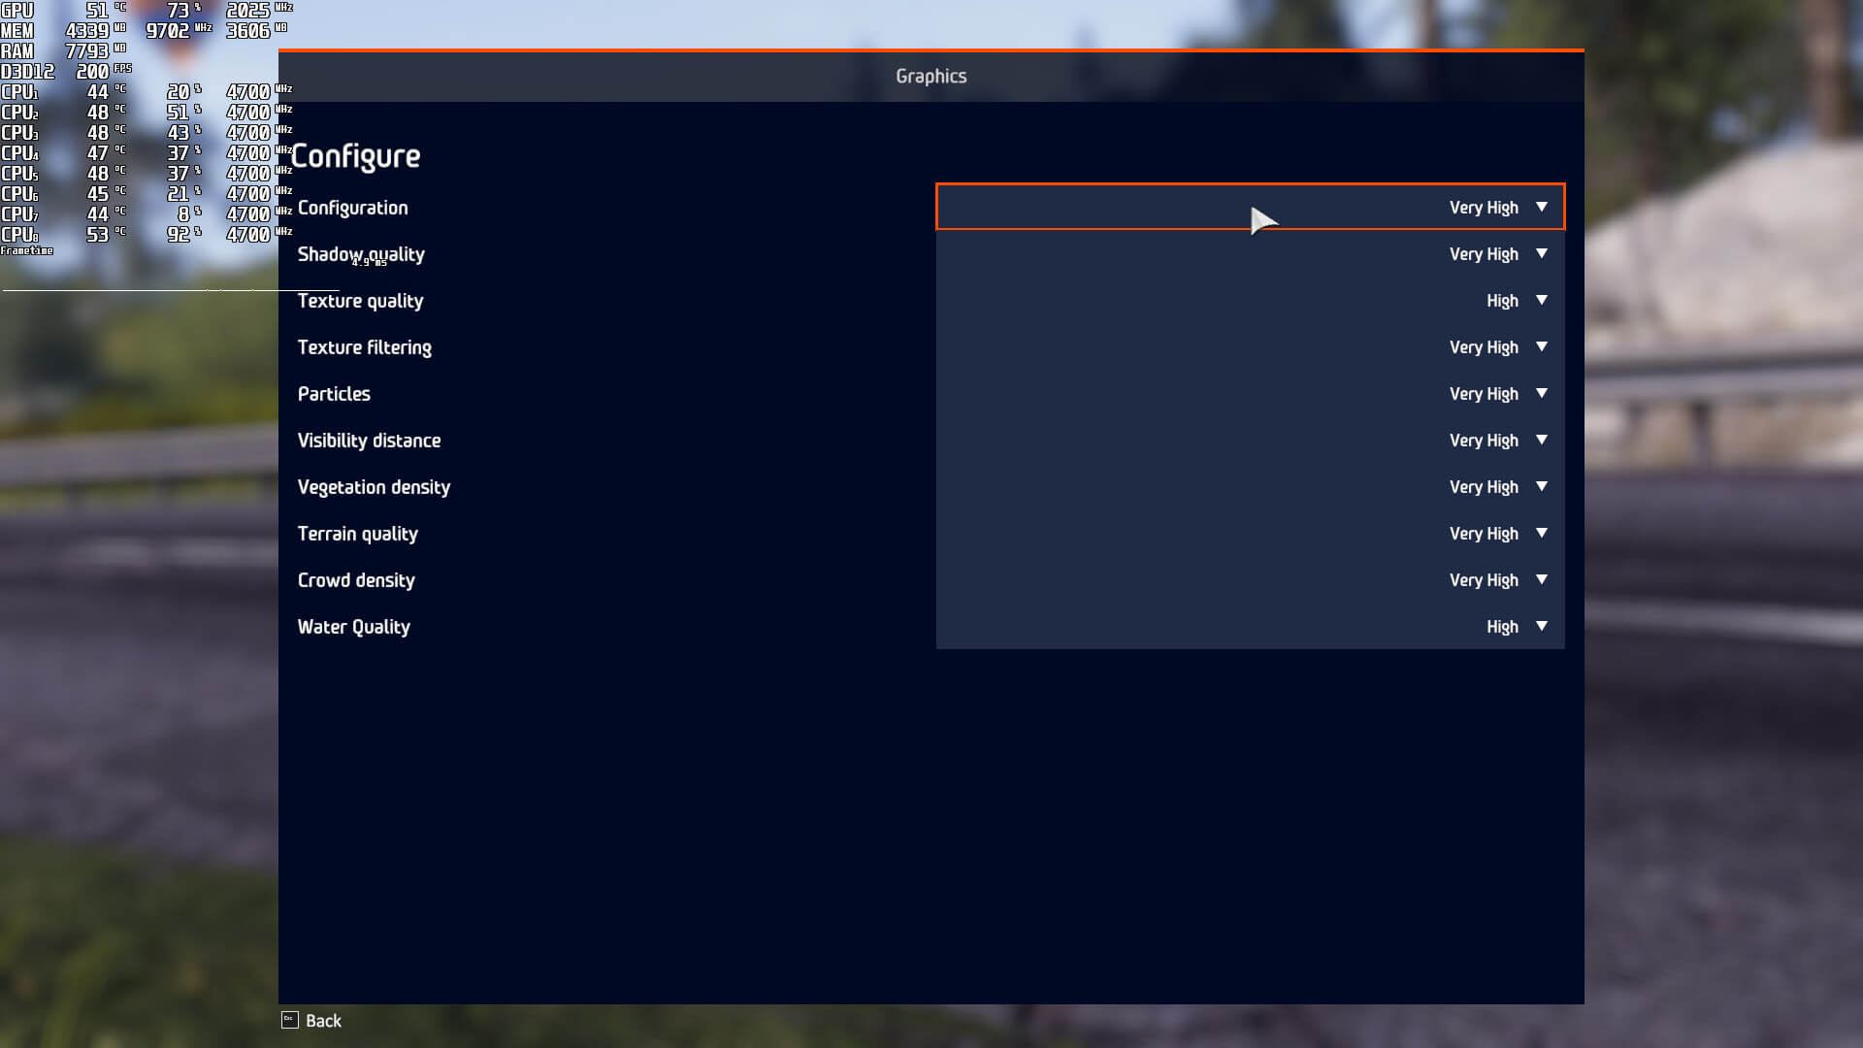This screenshot has width=1863, height=1048.
Task: Click the Esc key icon beside Back
Action: tap(289, 1020)
